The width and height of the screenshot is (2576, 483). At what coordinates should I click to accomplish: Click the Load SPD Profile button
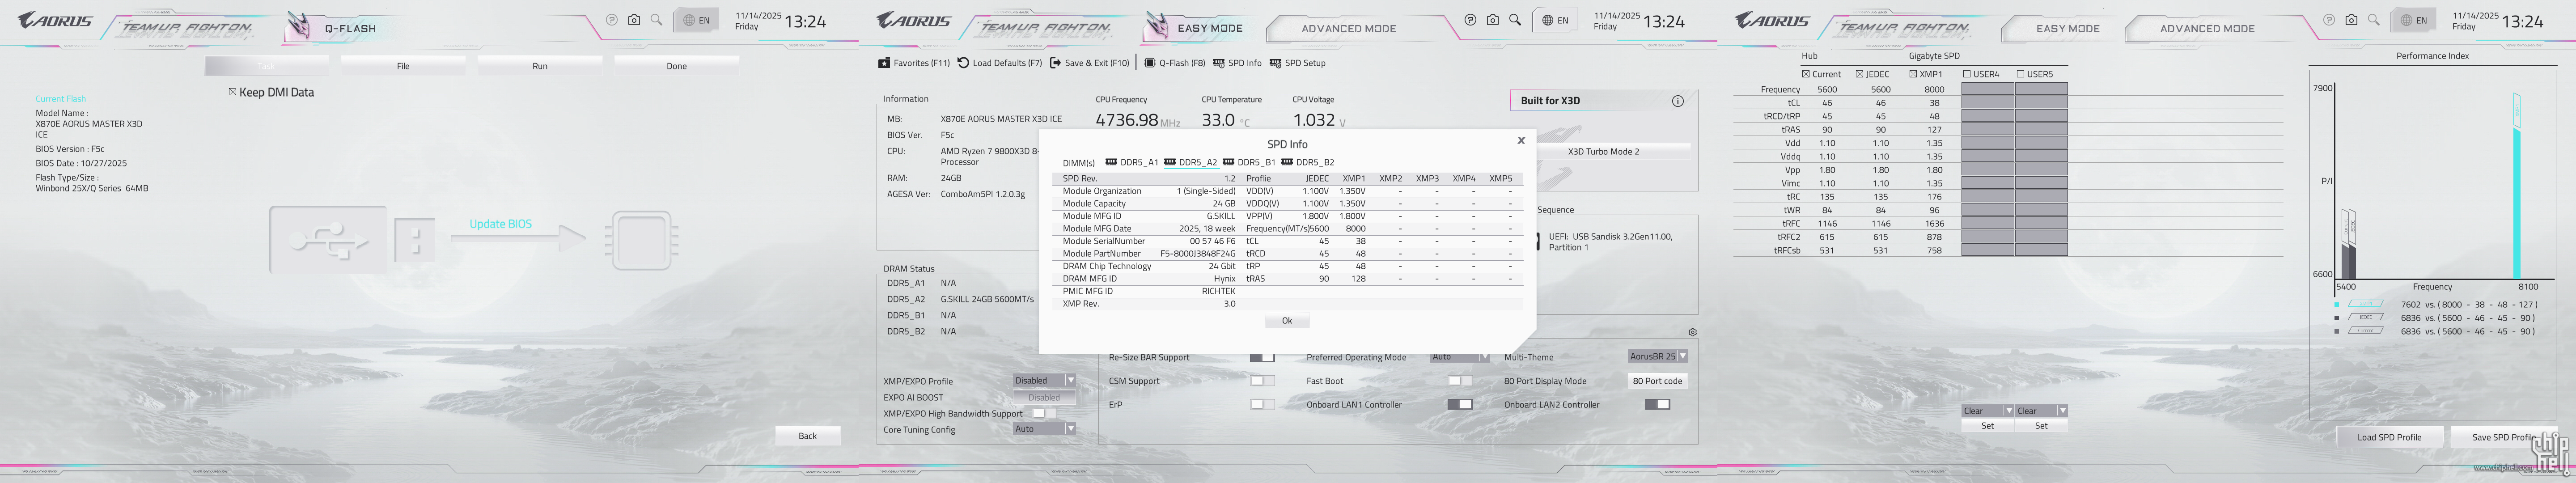2389,437
